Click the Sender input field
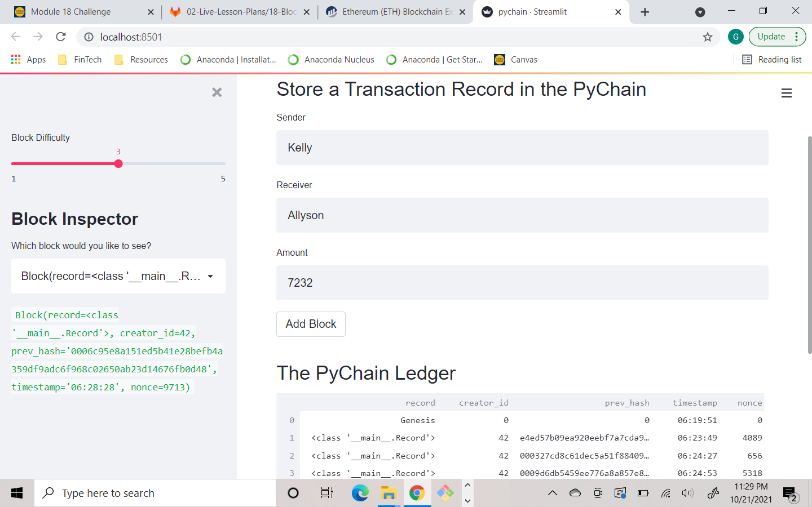Image resolution: width=812 pixels, height=507 pixels. (522, 148)
